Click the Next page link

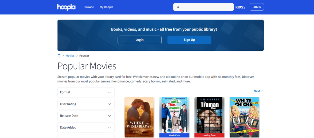pos(258,91)
